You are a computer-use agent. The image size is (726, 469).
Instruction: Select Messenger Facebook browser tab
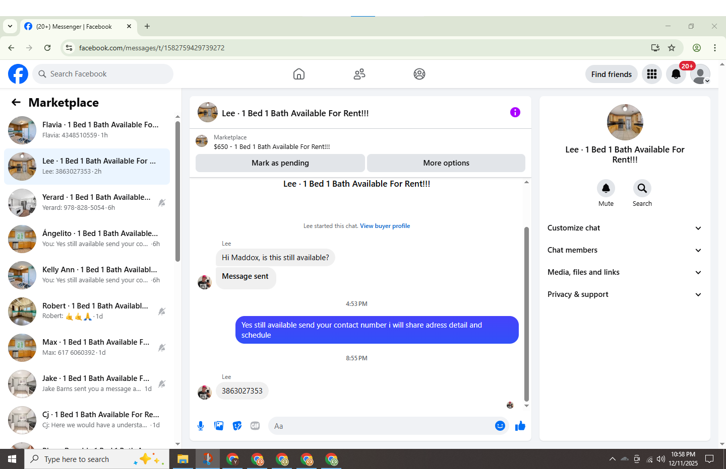pyautogui.click(x=78, y=26)
